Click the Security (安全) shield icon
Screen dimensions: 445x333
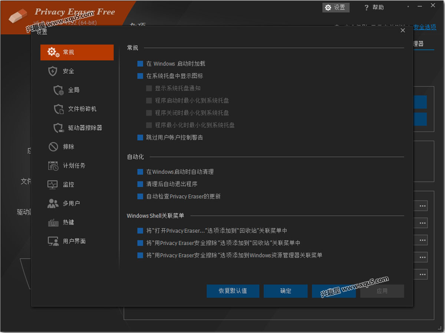pos(53,71)
